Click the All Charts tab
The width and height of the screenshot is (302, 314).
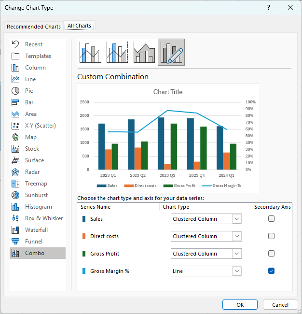click(x=80, y=26)
